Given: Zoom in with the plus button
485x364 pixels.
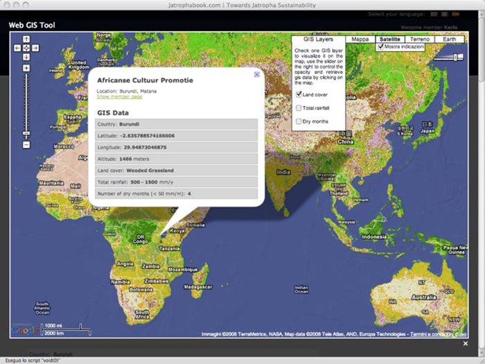Looking at the screenshot, I should tap(26, 68).
